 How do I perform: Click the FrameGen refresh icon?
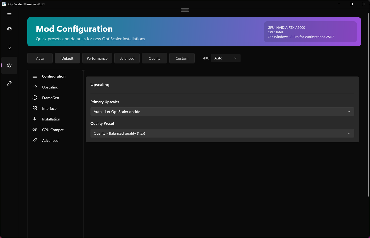click(35, 98)
